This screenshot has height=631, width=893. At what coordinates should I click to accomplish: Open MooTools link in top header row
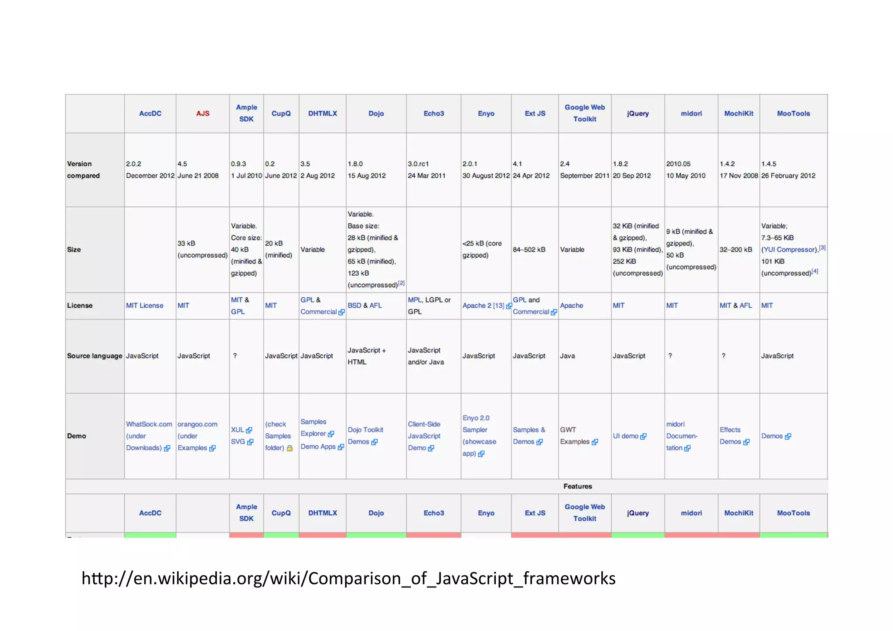coord(794,113)
